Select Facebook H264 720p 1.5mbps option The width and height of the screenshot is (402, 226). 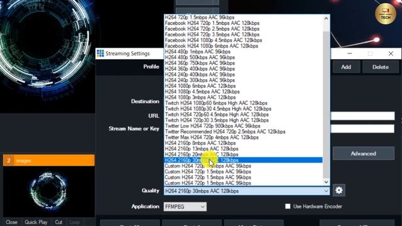click(243, 23)
